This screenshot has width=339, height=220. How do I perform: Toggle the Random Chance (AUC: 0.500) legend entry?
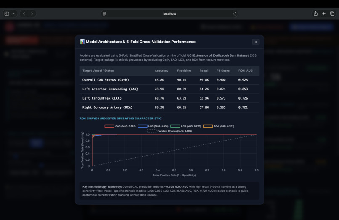[x=169, y=131]
